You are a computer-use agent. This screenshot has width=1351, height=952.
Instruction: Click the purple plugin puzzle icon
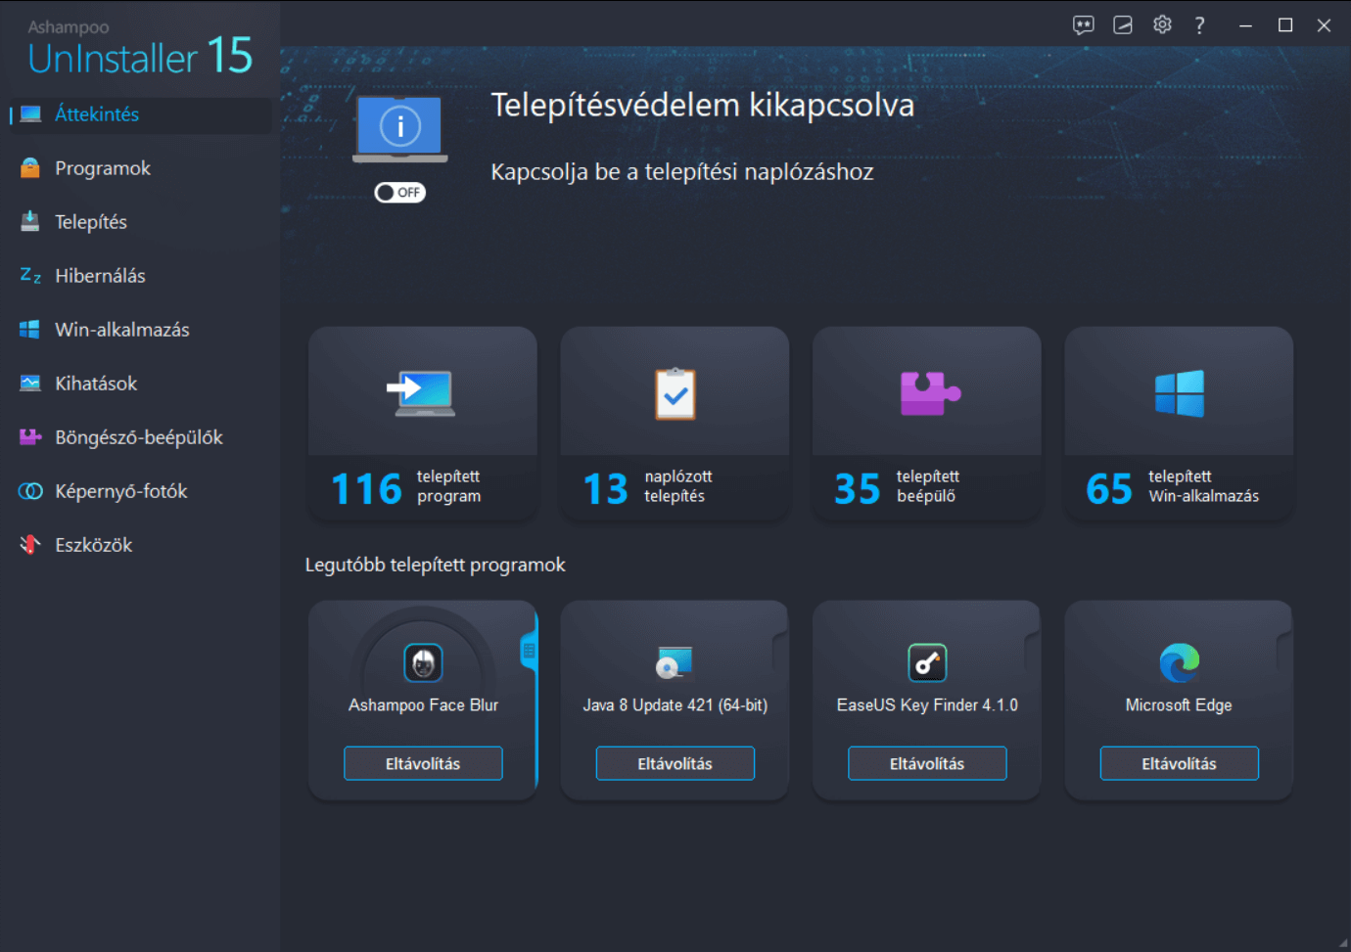pos(929,393)
